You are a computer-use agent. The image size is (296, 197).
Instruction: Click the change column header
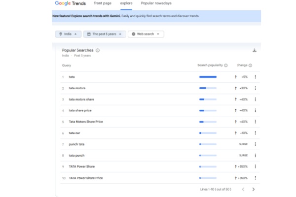(242, 65)
